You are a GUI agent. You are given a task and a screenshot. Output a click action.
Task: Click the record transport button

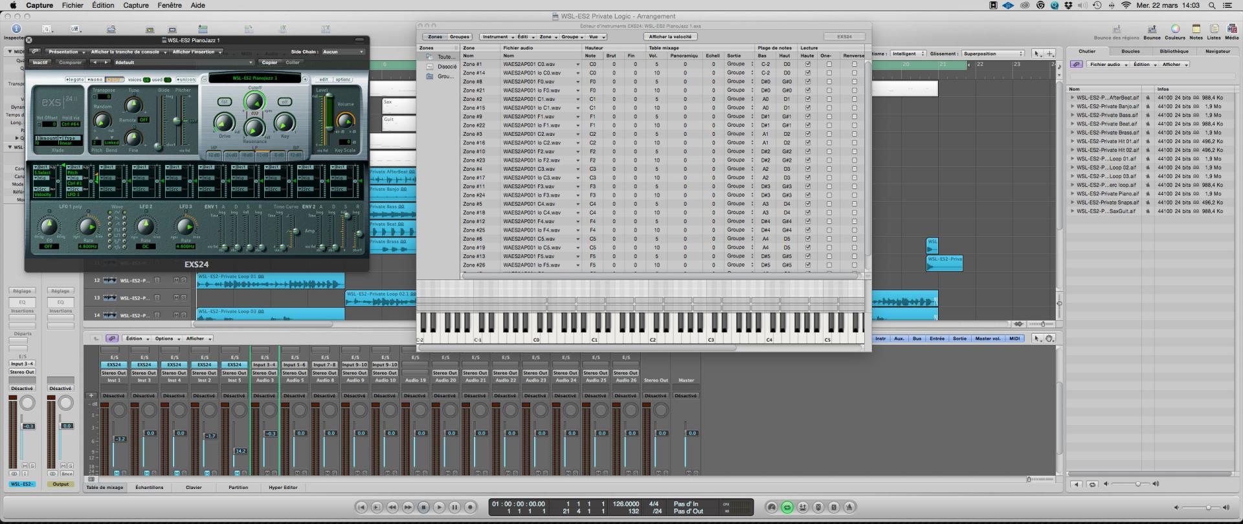pos(471,507)
